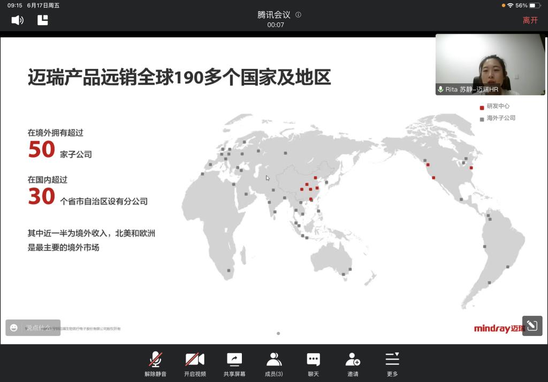The height and width of the screenshot is (382, 548).
Task: Click the date 6月17日周五
Action: coord(43,5)
